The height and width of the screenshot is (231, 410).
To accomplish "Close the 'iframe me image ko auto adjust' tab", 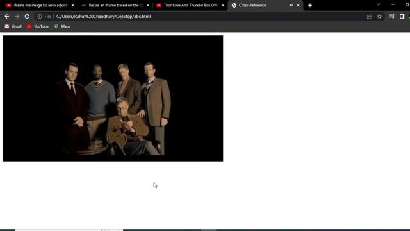I will pyautogui.click(x=73, y=5).
